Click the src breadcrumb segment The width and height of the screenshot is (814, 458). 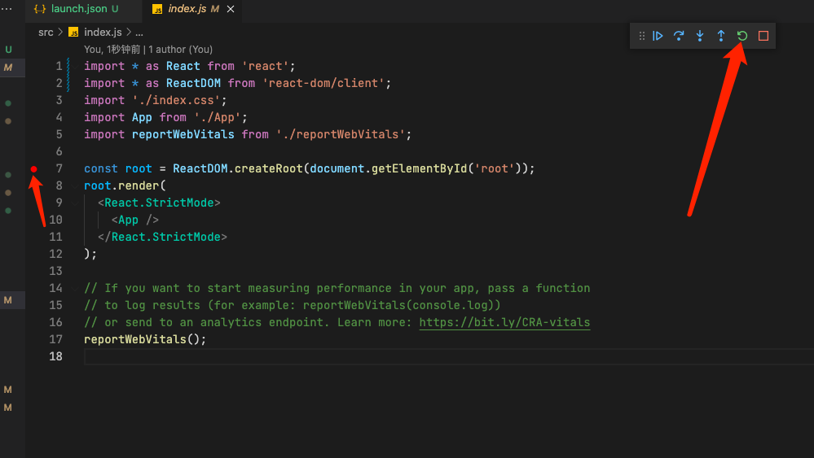46,32
